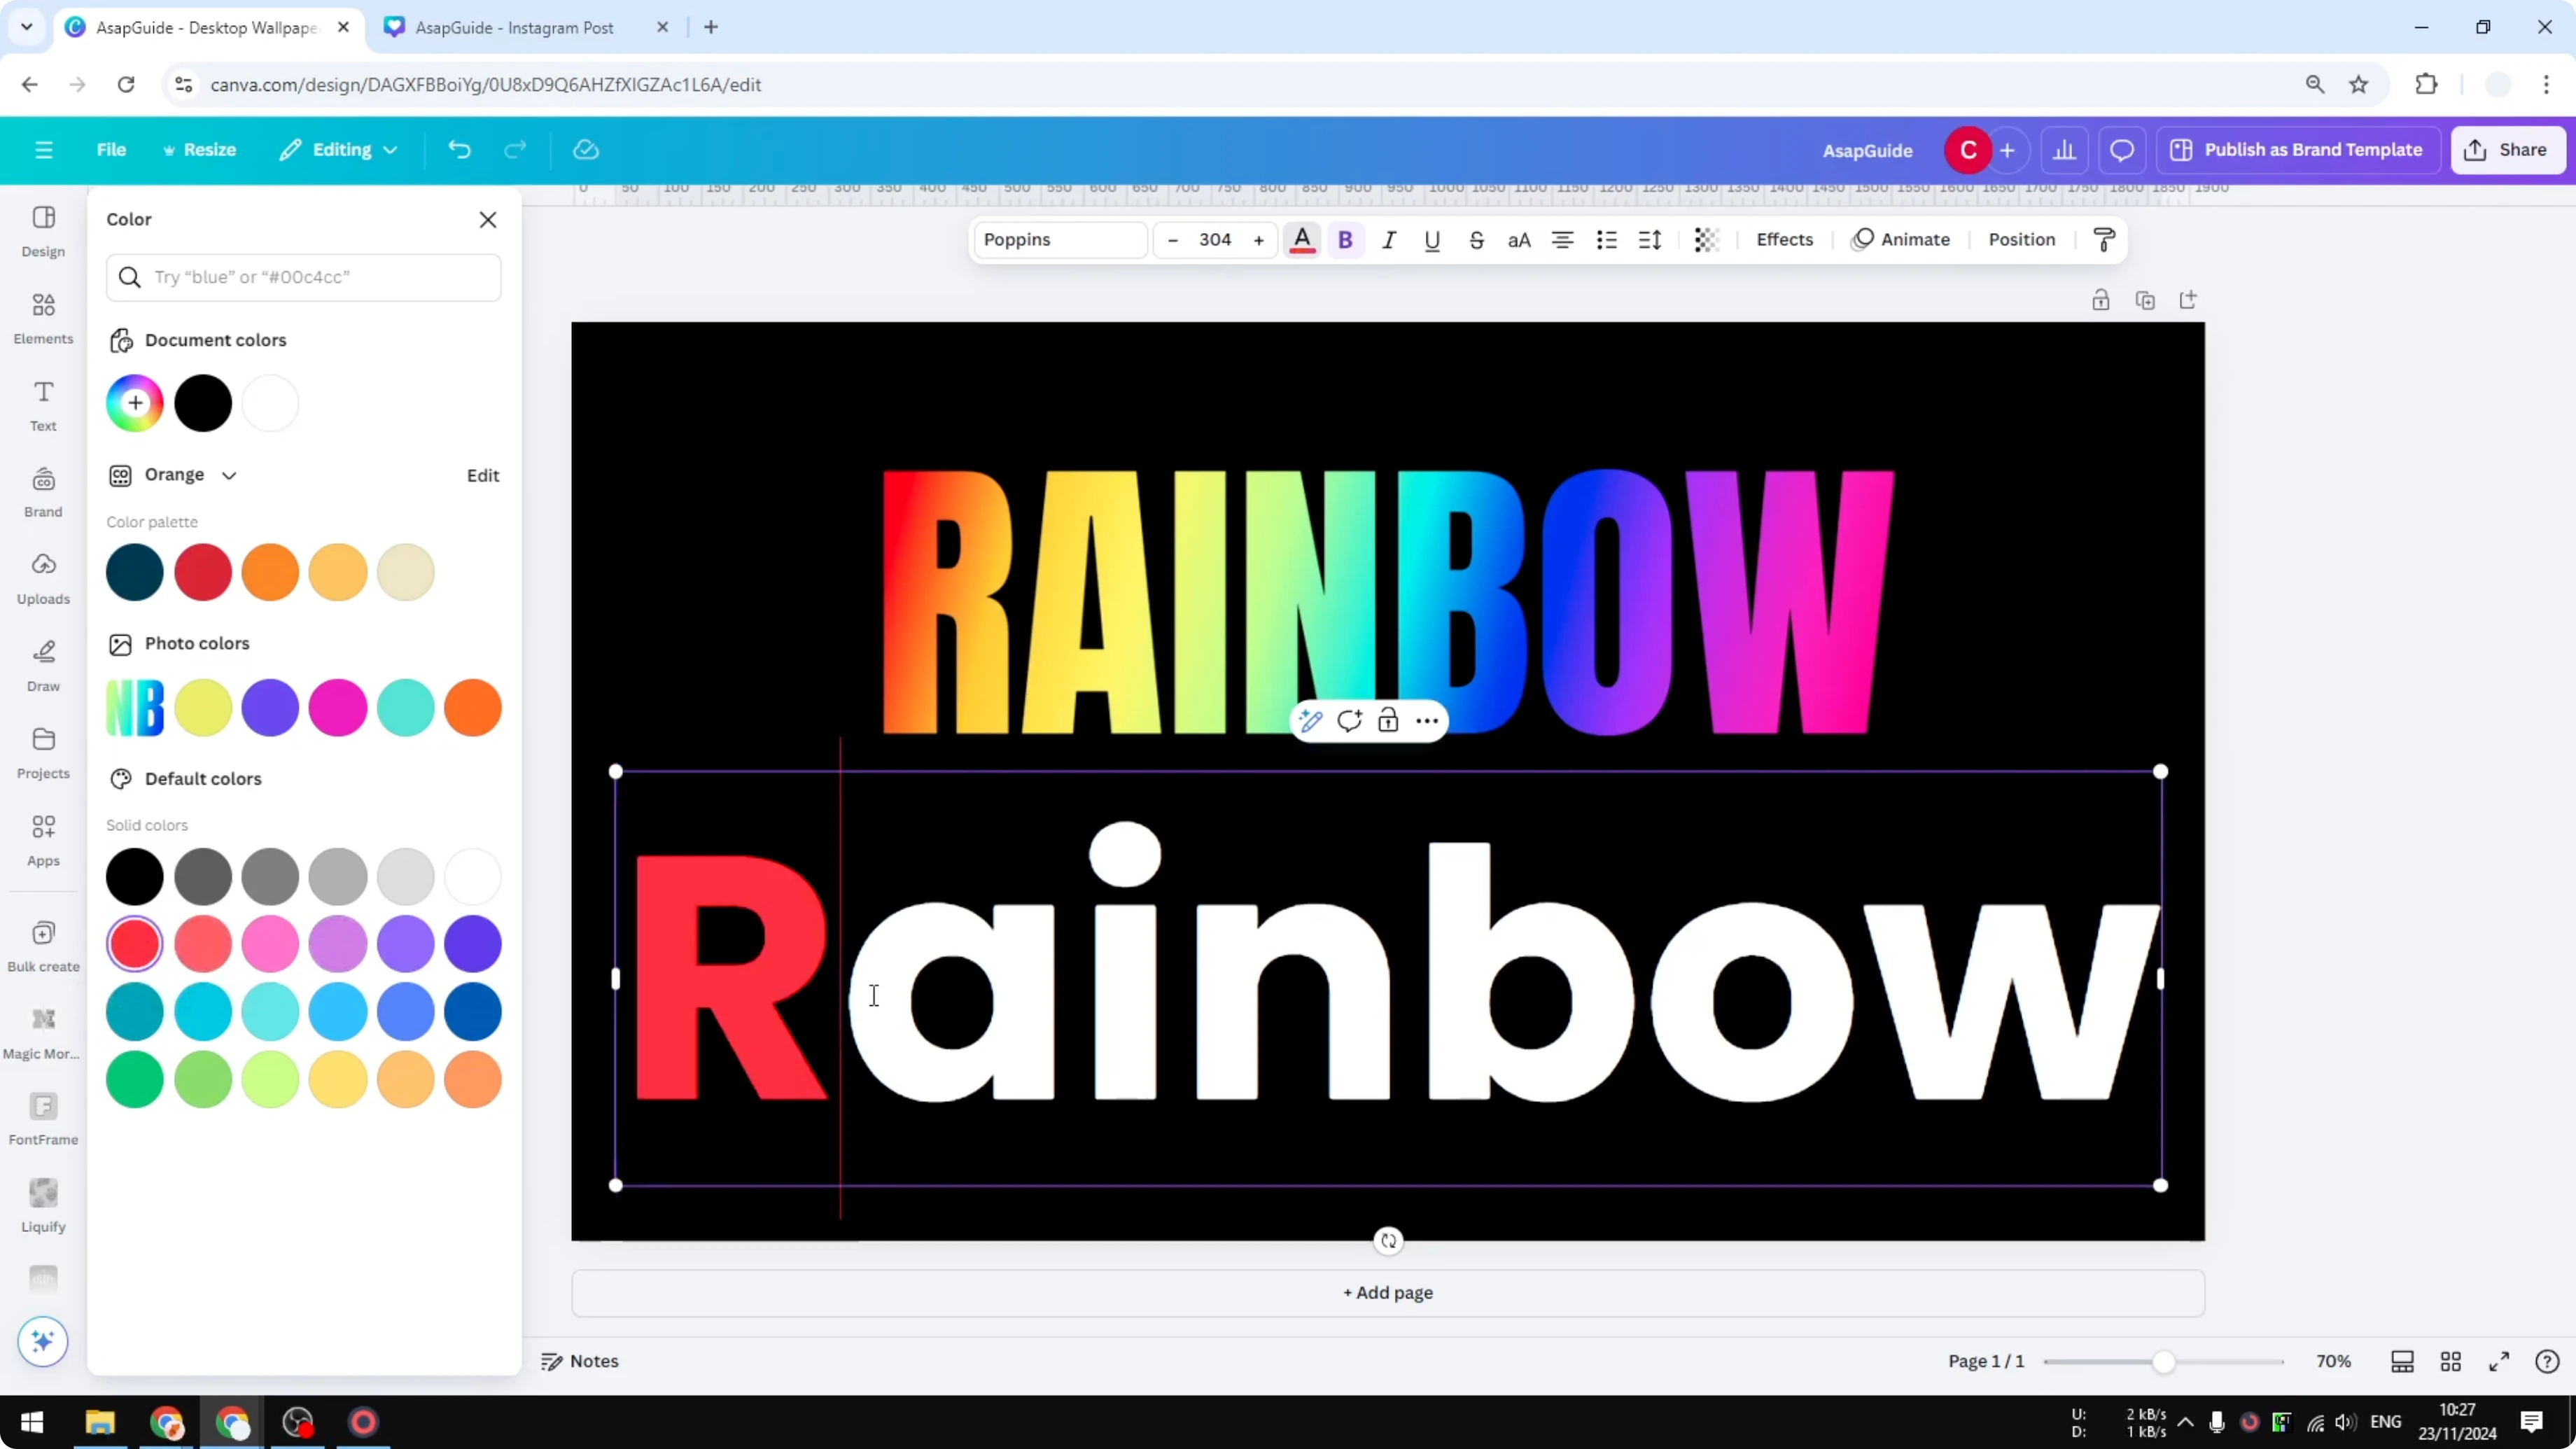Click the Add page button
2576x1449 pixels.
(x=1387, y=1292)
